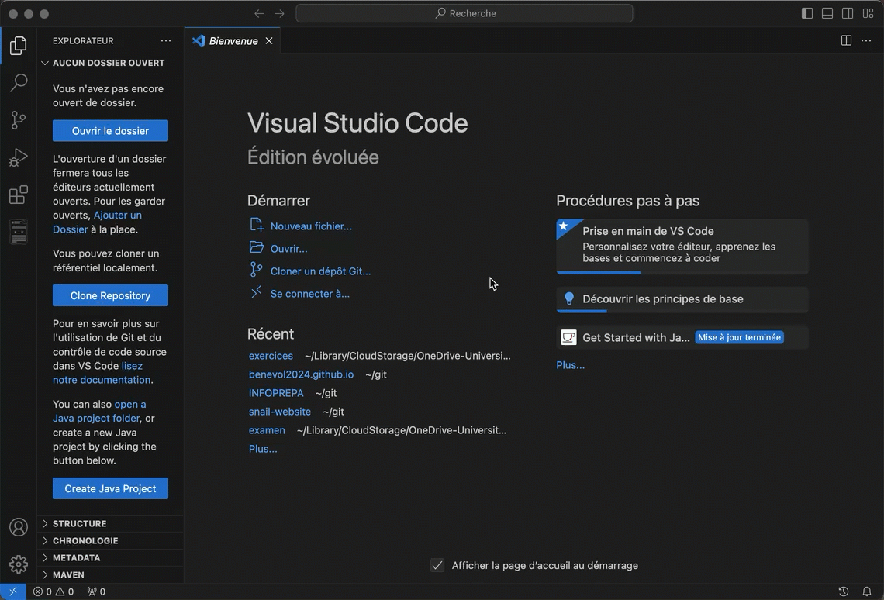
Task: Toggle the bottom panel layout icon
Action: point(827,13)
